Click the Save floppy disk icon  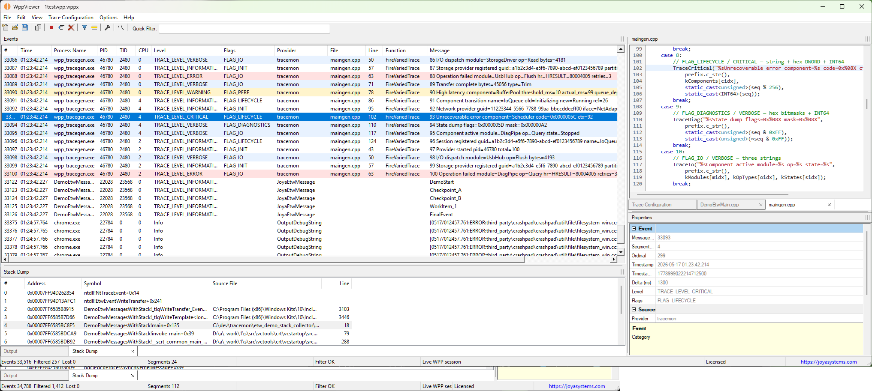click(x=25, y=27)
